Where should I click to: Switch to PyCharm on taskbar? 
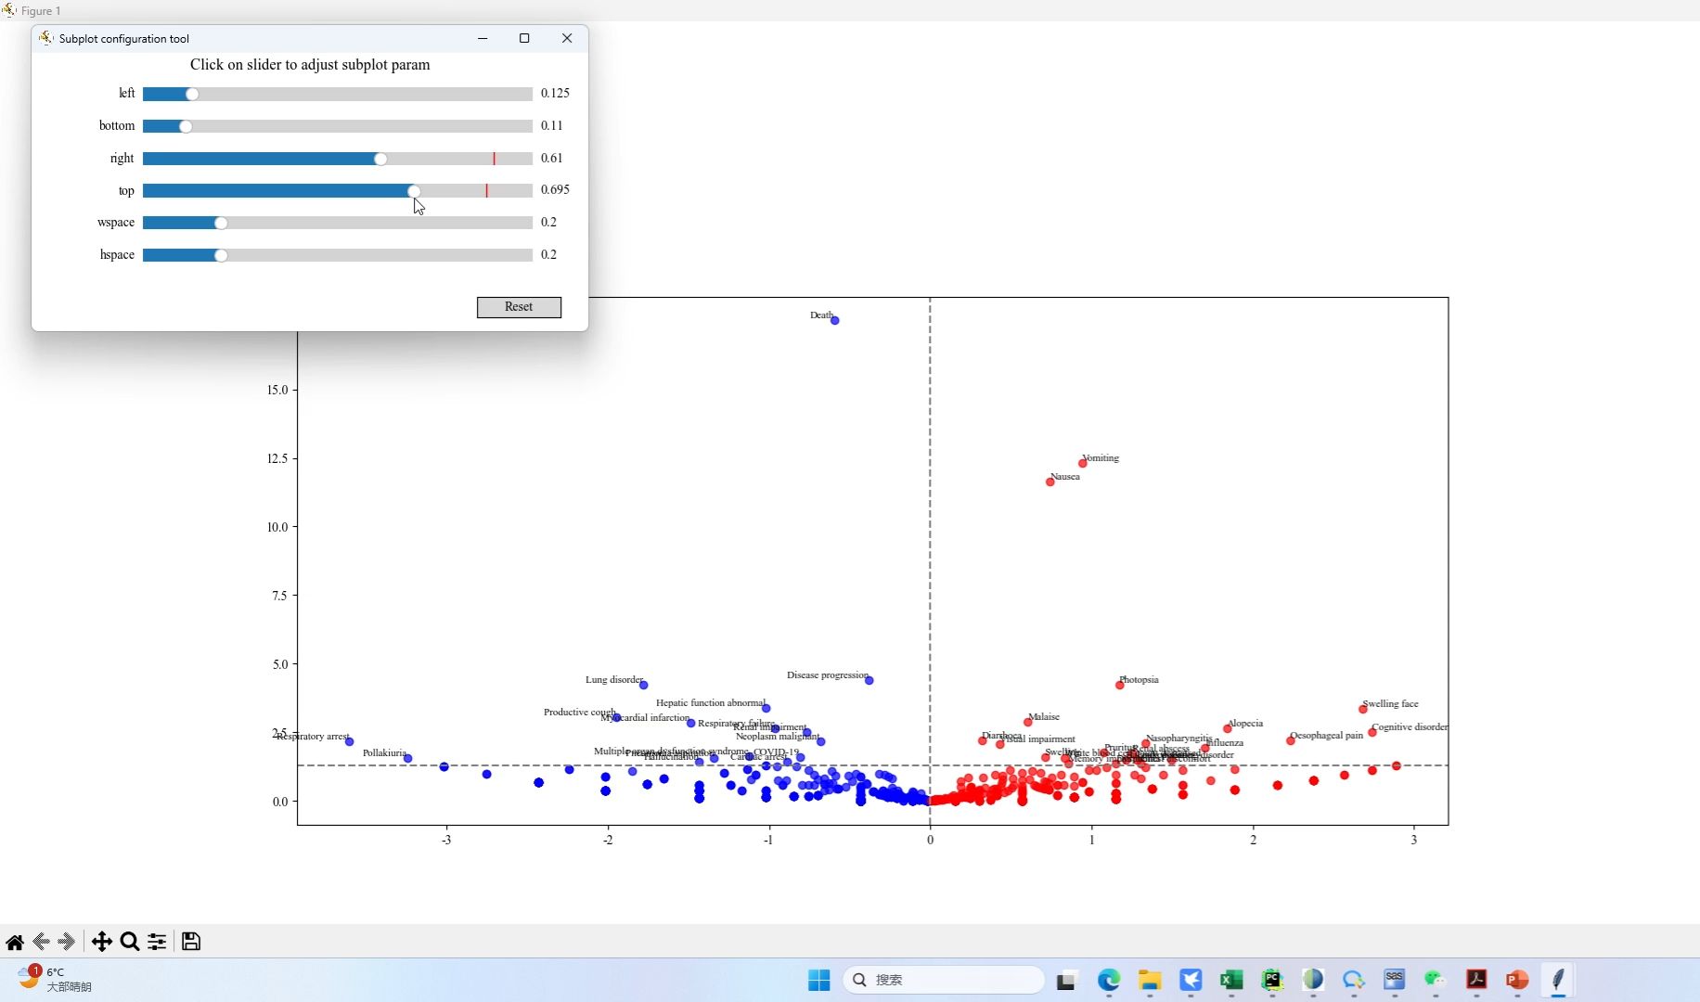1272,980
